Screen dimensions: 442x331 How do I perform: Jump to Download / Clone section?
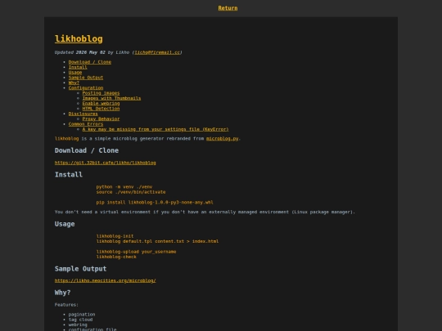[x=90, y=62]
